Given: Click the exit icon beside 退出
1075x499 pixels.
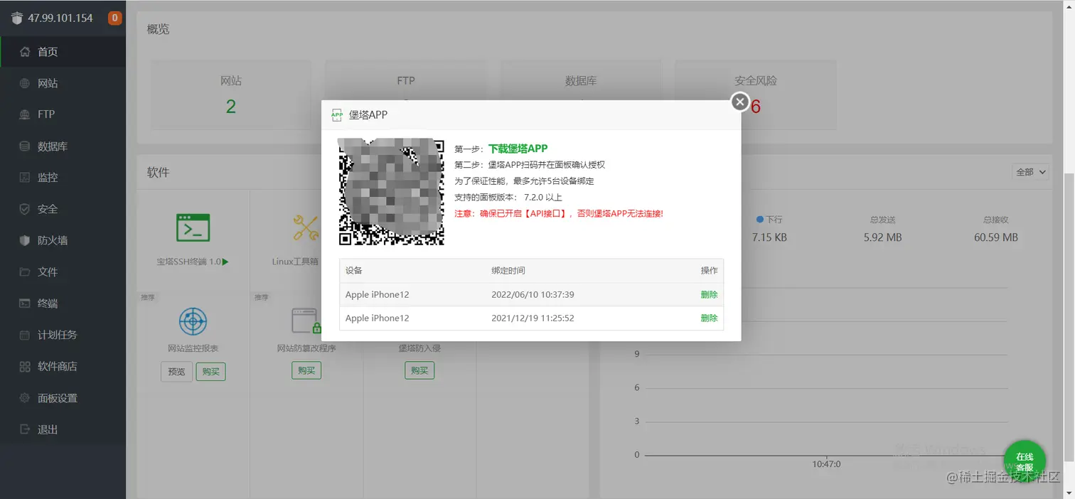Looking at the screenshot, I should click(25, 429).
